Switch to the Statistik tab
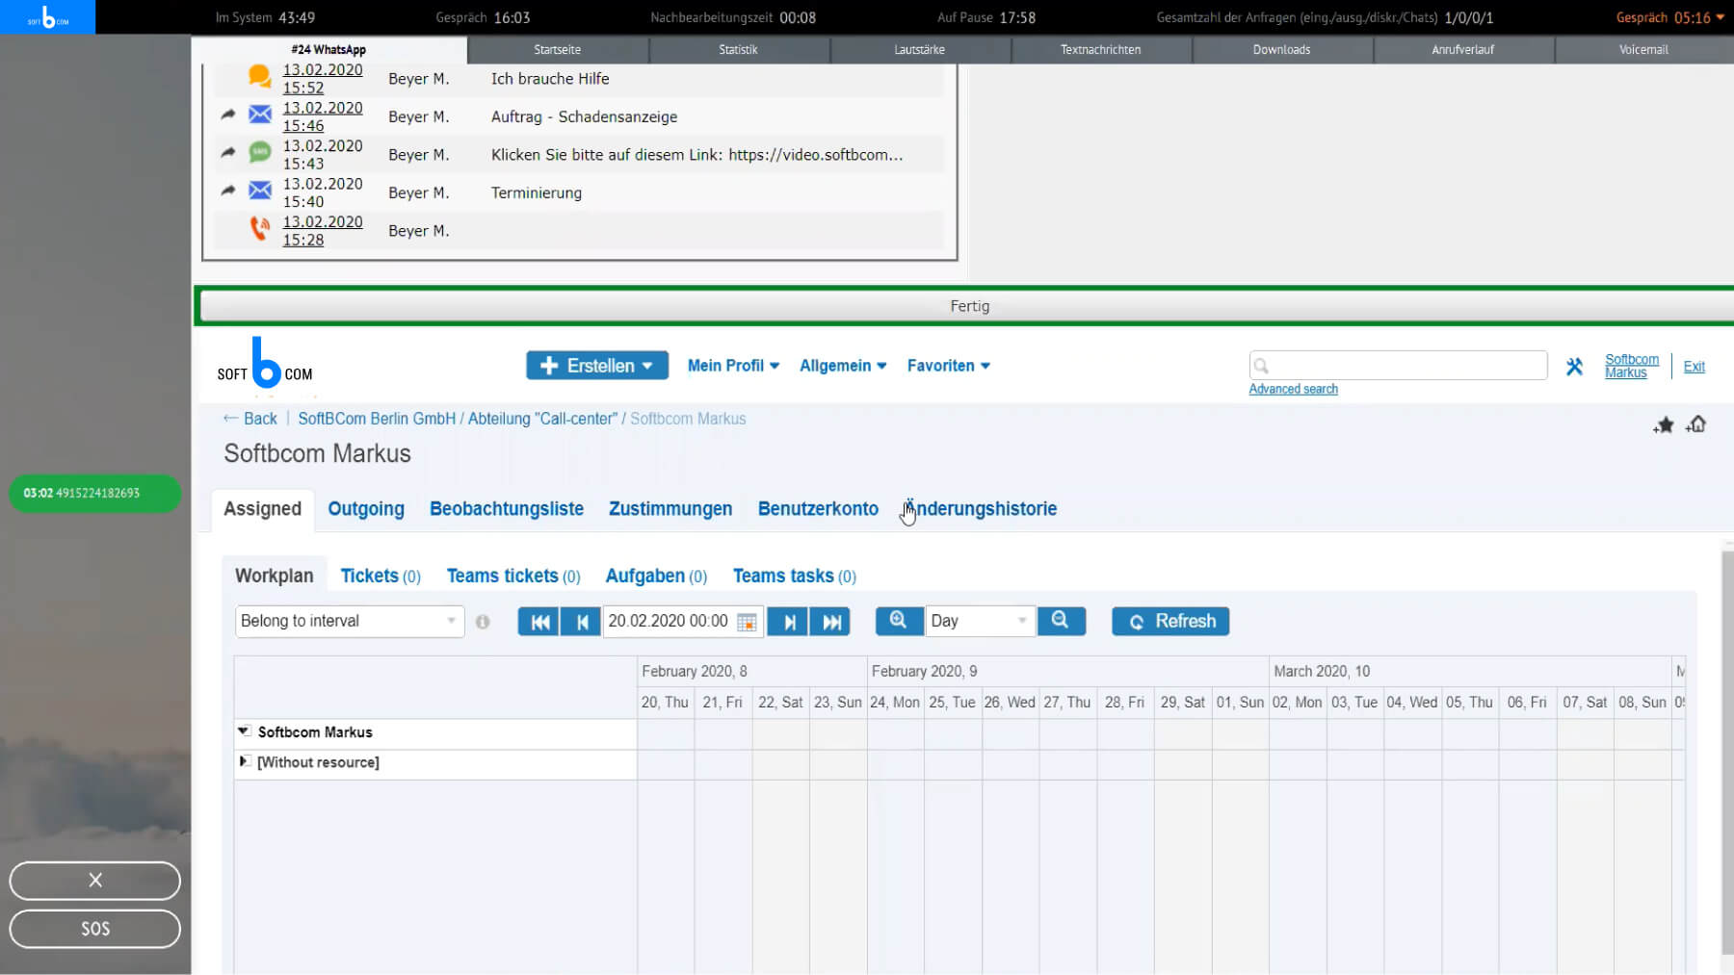The width and height of the screenshot is (1734, 975). tap(738, 49)
